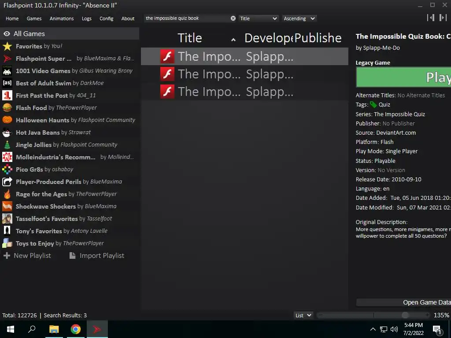Toggle the right sidebar with the top-right icon
Viewport: 451px width, 338px height.
coord(443,18)
